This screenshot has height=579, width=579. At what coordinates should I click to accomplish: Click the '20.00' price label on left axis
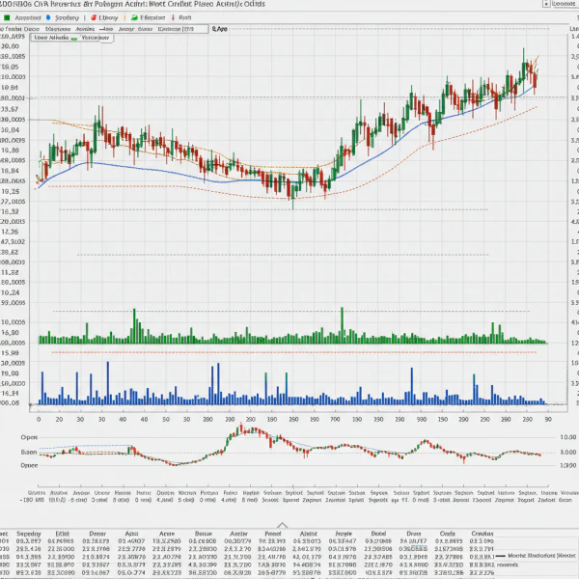coord(11,46)
